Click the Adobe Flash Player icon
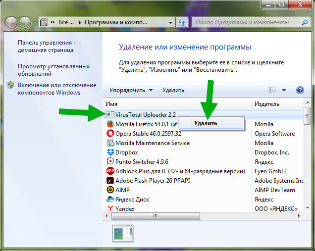Viewport: 315px width, 251px height. (110, 180)
